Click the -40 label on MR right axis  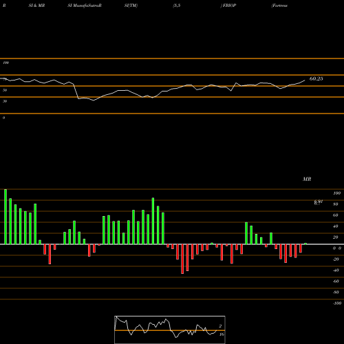pyautogui.click(x=336, y=270)
